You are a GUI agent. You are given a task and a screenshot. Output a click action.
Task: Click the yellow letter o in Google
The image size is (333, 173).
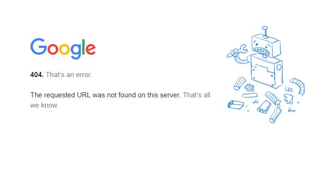[64, 49]
